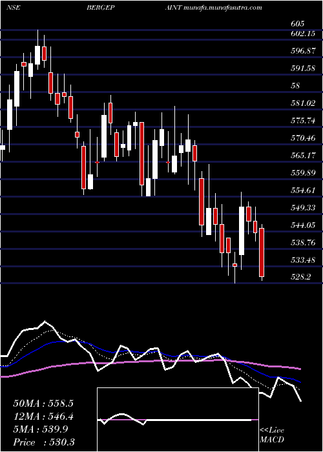Click the 570.46 price axis label

point(303,138)
